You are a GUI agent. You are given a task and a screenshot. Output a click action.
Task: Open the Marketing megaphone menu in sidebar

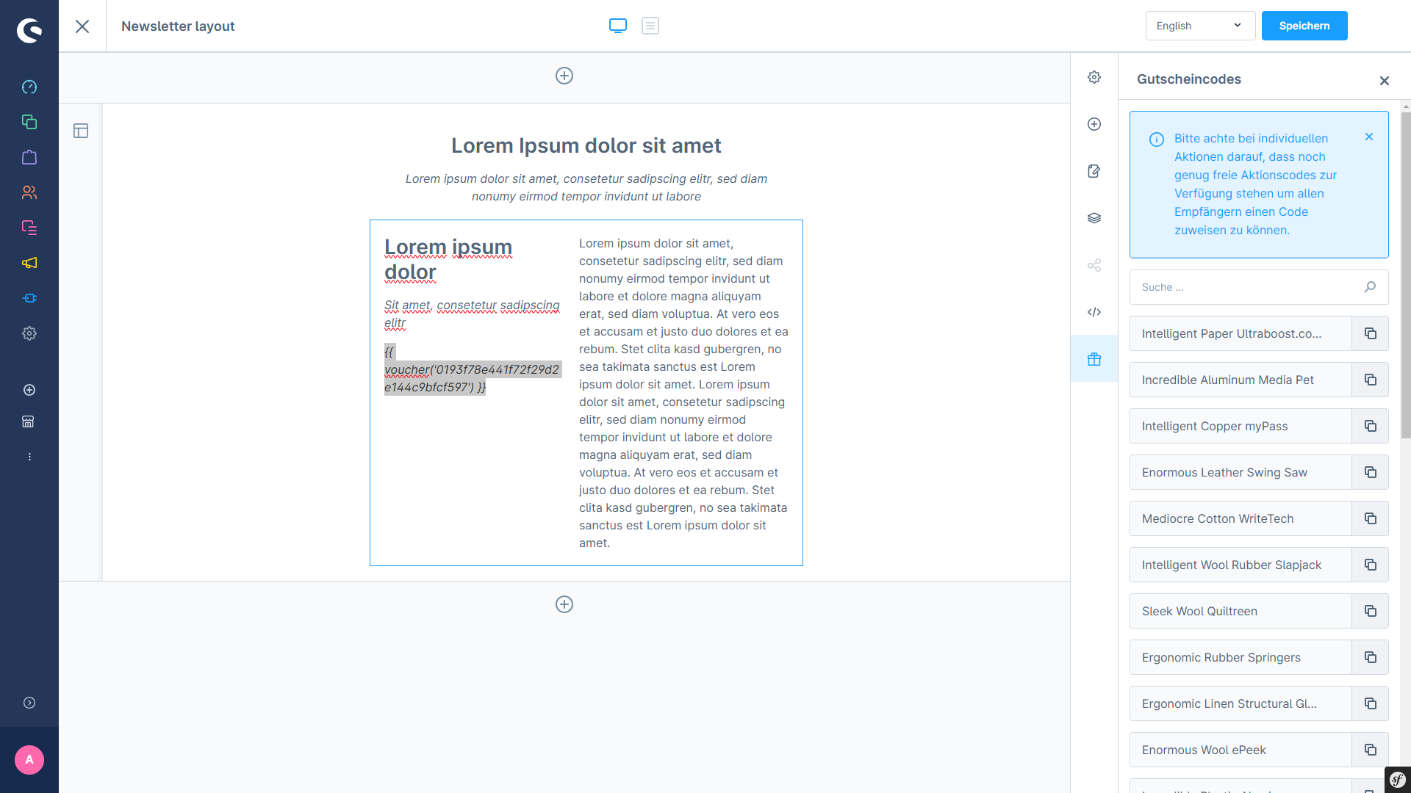(x=29, y=263)
